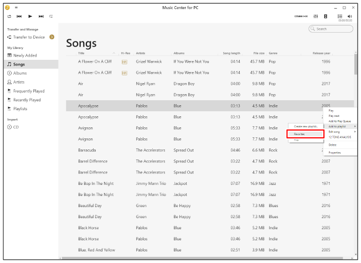Click the volume speaker icon
Screen dimensions: 361x263
pos(350,16)
